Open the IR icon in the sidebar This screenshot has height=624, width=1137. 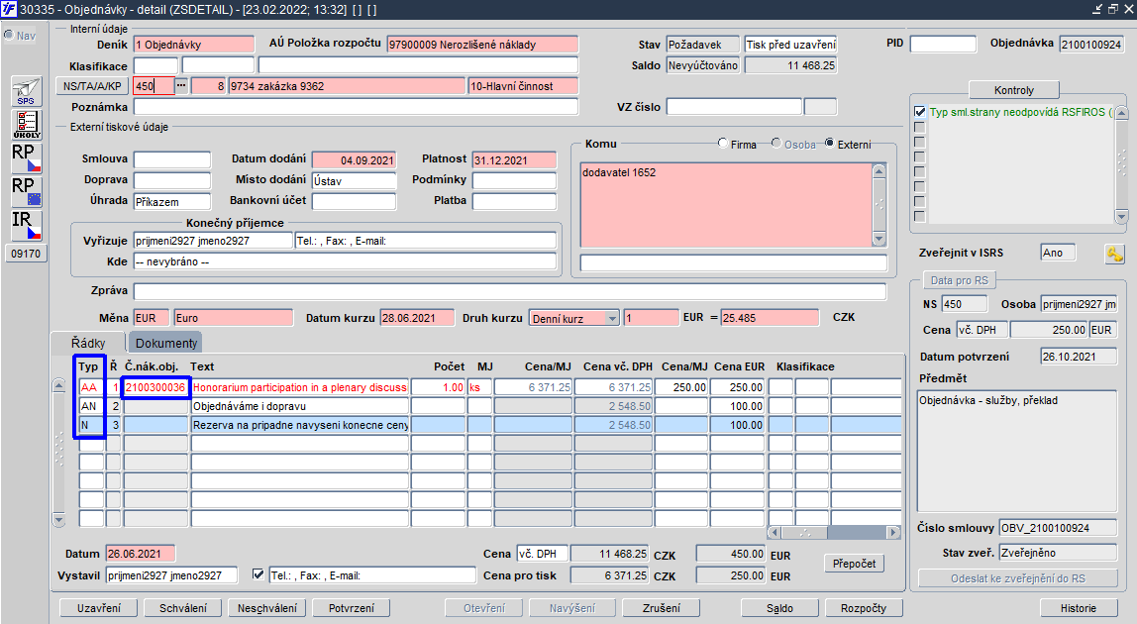click(x=26, y=226)
